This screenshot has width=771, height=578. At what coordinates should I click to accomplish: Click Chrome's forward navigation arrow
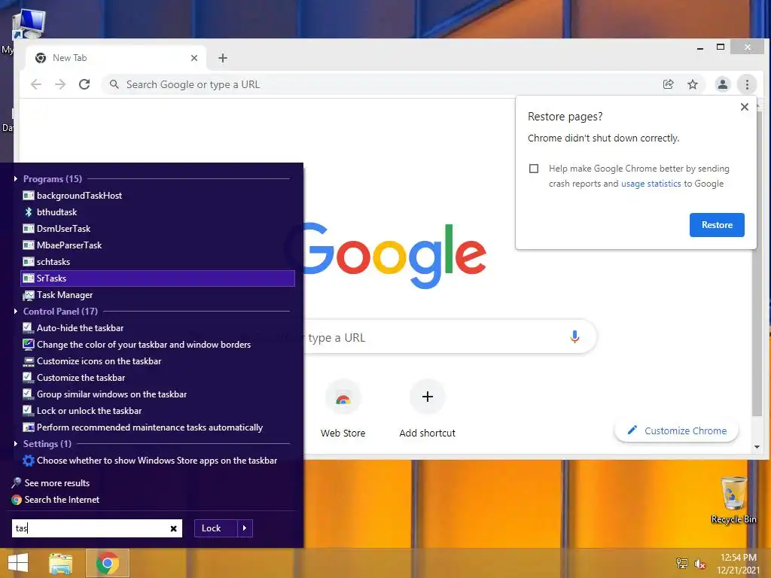pyautogui.click(x=60, y=84)
